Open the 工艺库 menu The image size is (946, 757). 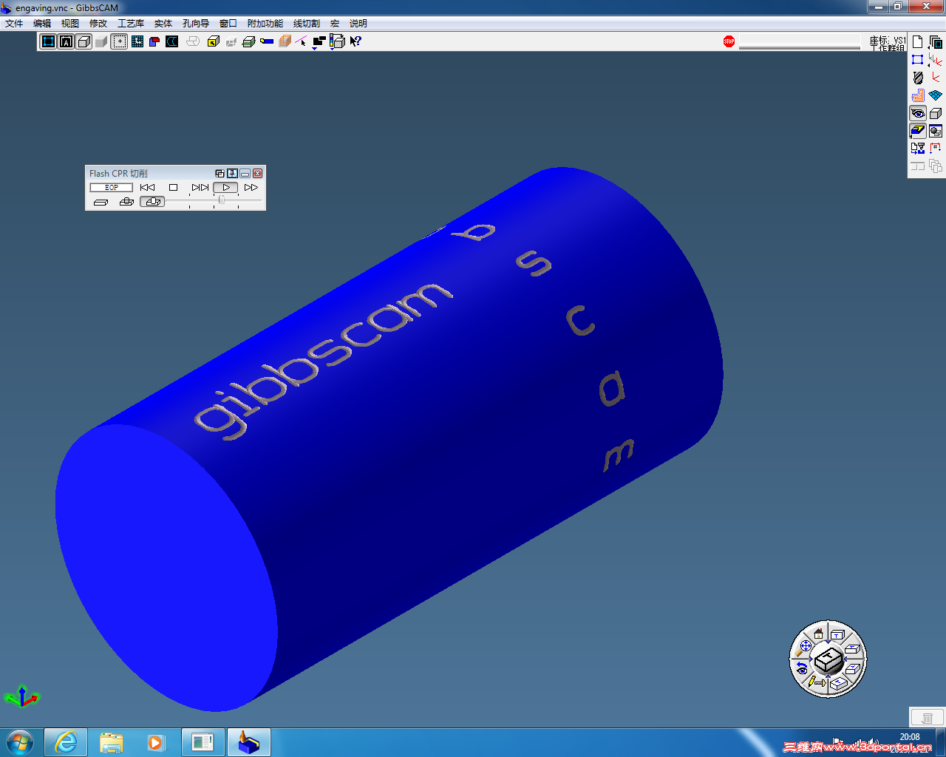point(131,24)
